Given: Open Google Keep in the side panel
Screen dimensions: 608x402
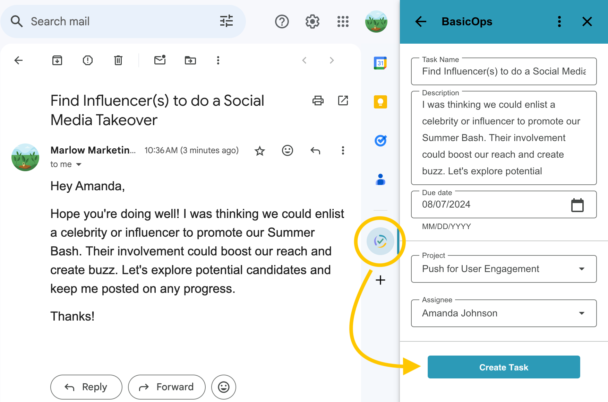Looking at the screenshot, I should [380, 102].
